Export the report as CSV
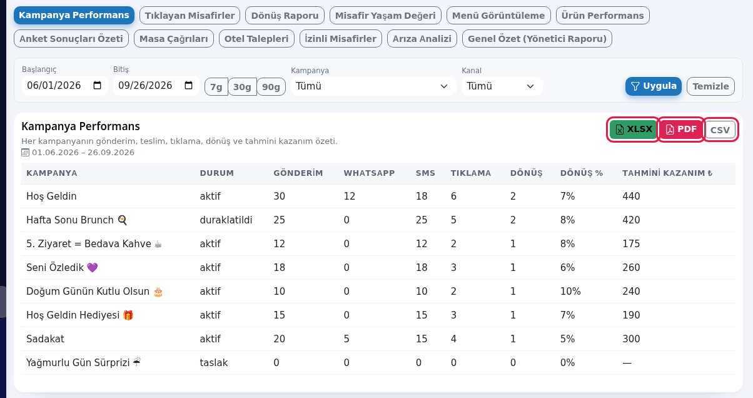Viewport: 753px width, 398px height. (720, 130)
